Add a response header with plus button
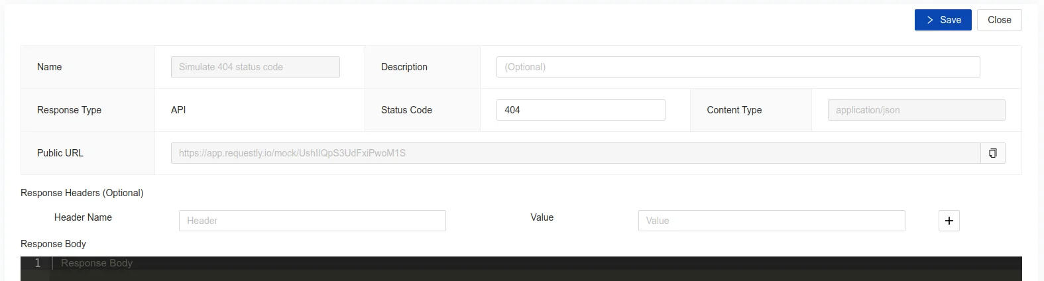Screen dimensions: 1044x281 pyautogui.click(x=949, y=221)
